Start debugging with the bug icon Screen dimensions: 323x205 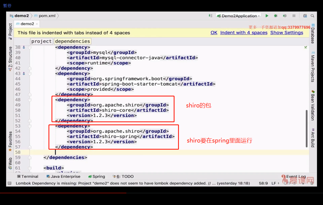click(x=276, y=16)
